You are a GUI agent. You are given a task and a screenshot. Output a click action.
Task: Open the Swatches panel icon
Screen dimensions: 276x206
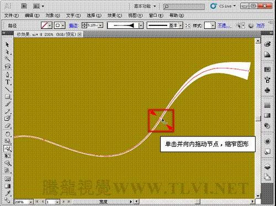(x=267, y=70)
